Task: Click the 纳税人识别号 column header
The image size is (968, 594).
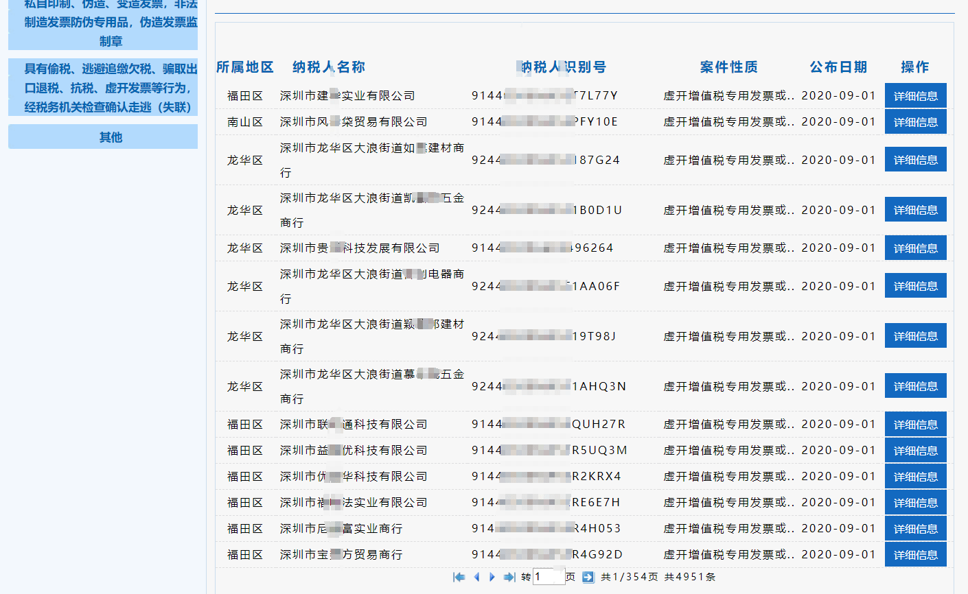Action: click(x=563, y=67)
